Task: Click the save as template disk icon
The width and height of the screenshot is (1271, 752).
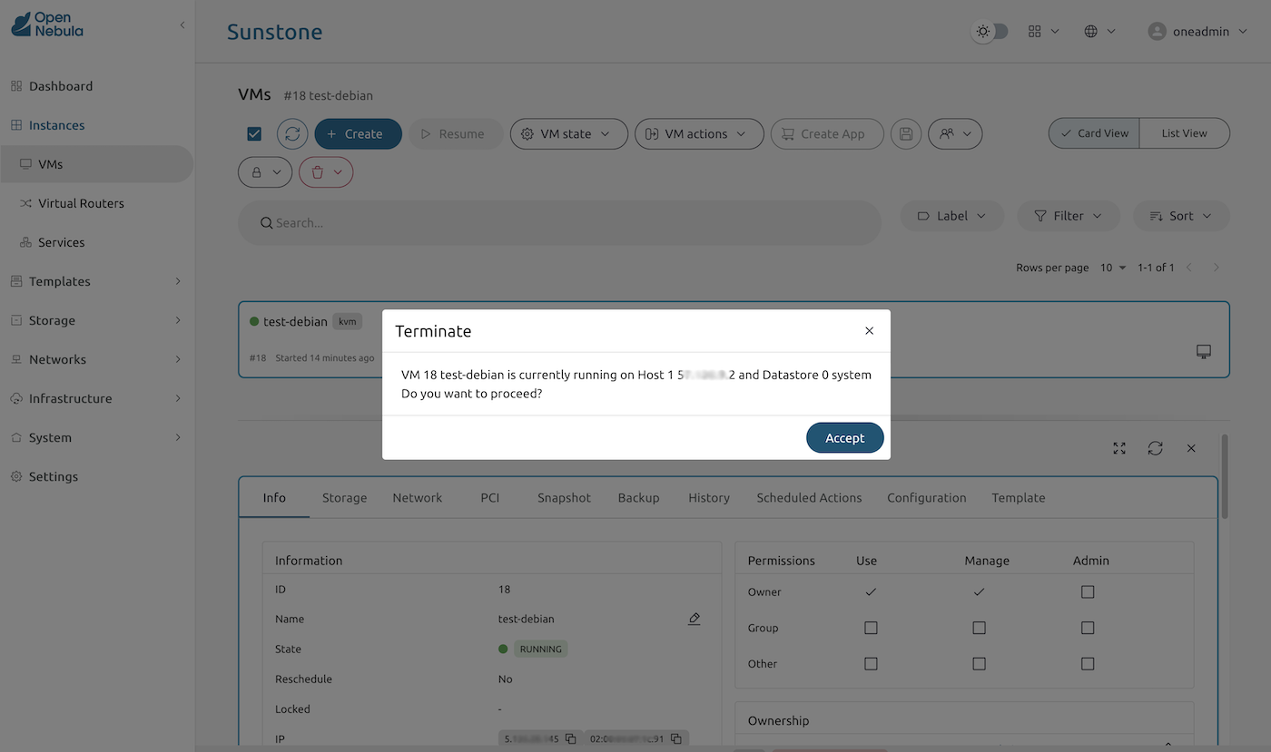Action: click(905, 134)
